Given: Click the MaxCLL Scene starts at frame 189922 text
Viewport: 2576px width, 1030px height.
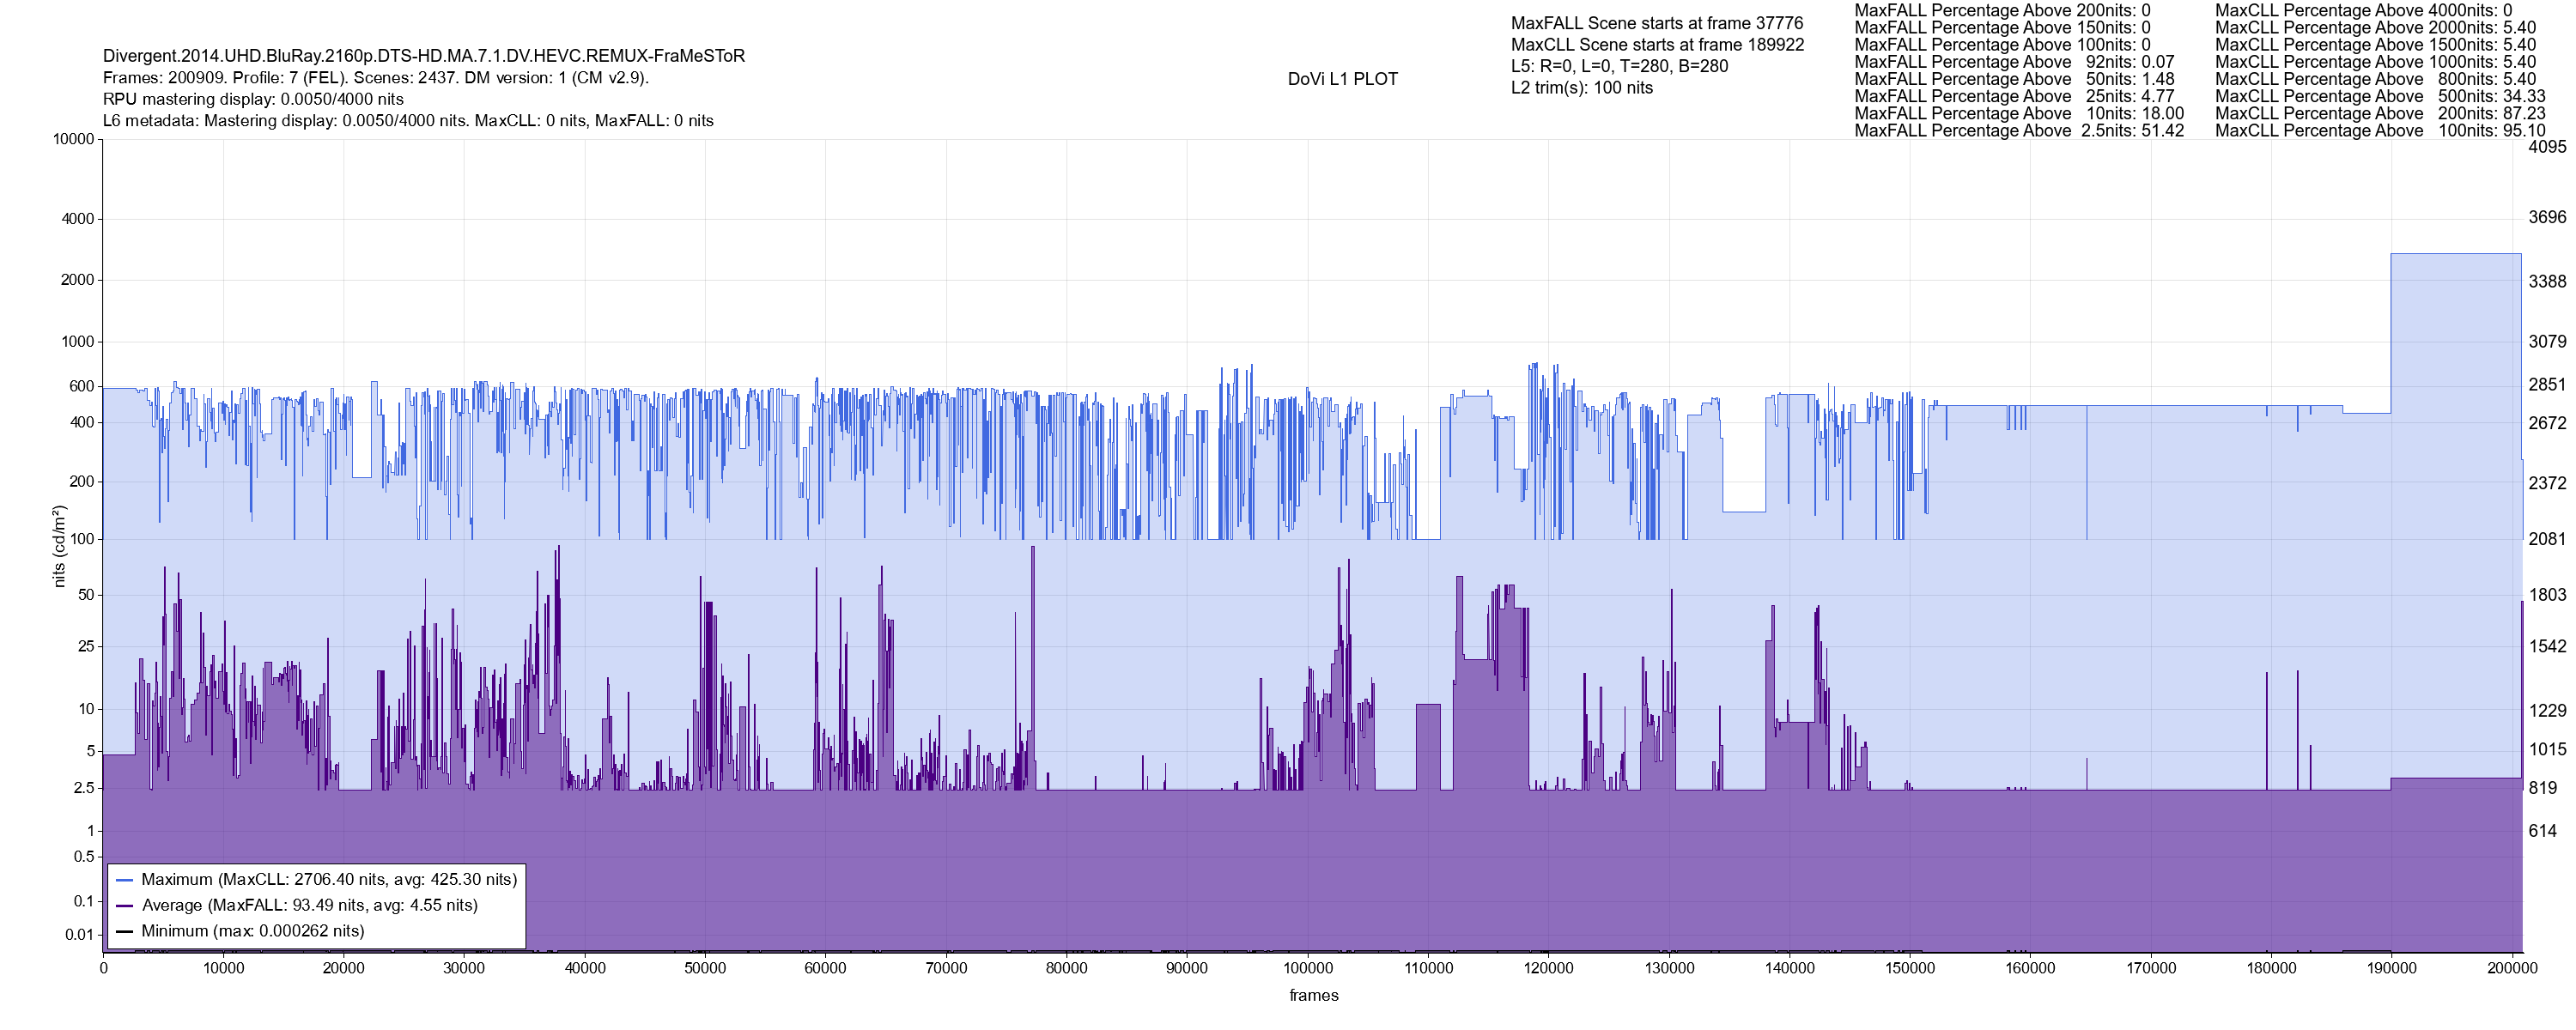Looking at the screenshot, I should coord(1657,45).
